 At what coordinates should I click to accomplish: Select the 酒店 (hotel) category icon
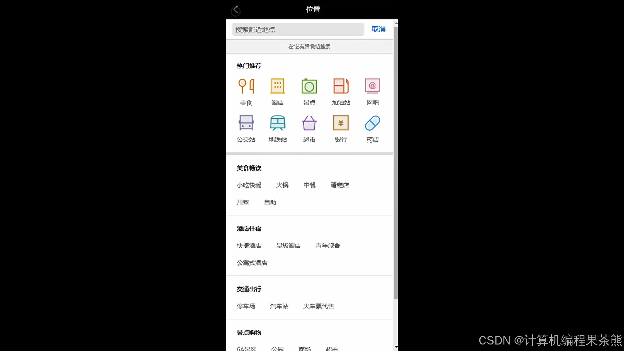278,86
